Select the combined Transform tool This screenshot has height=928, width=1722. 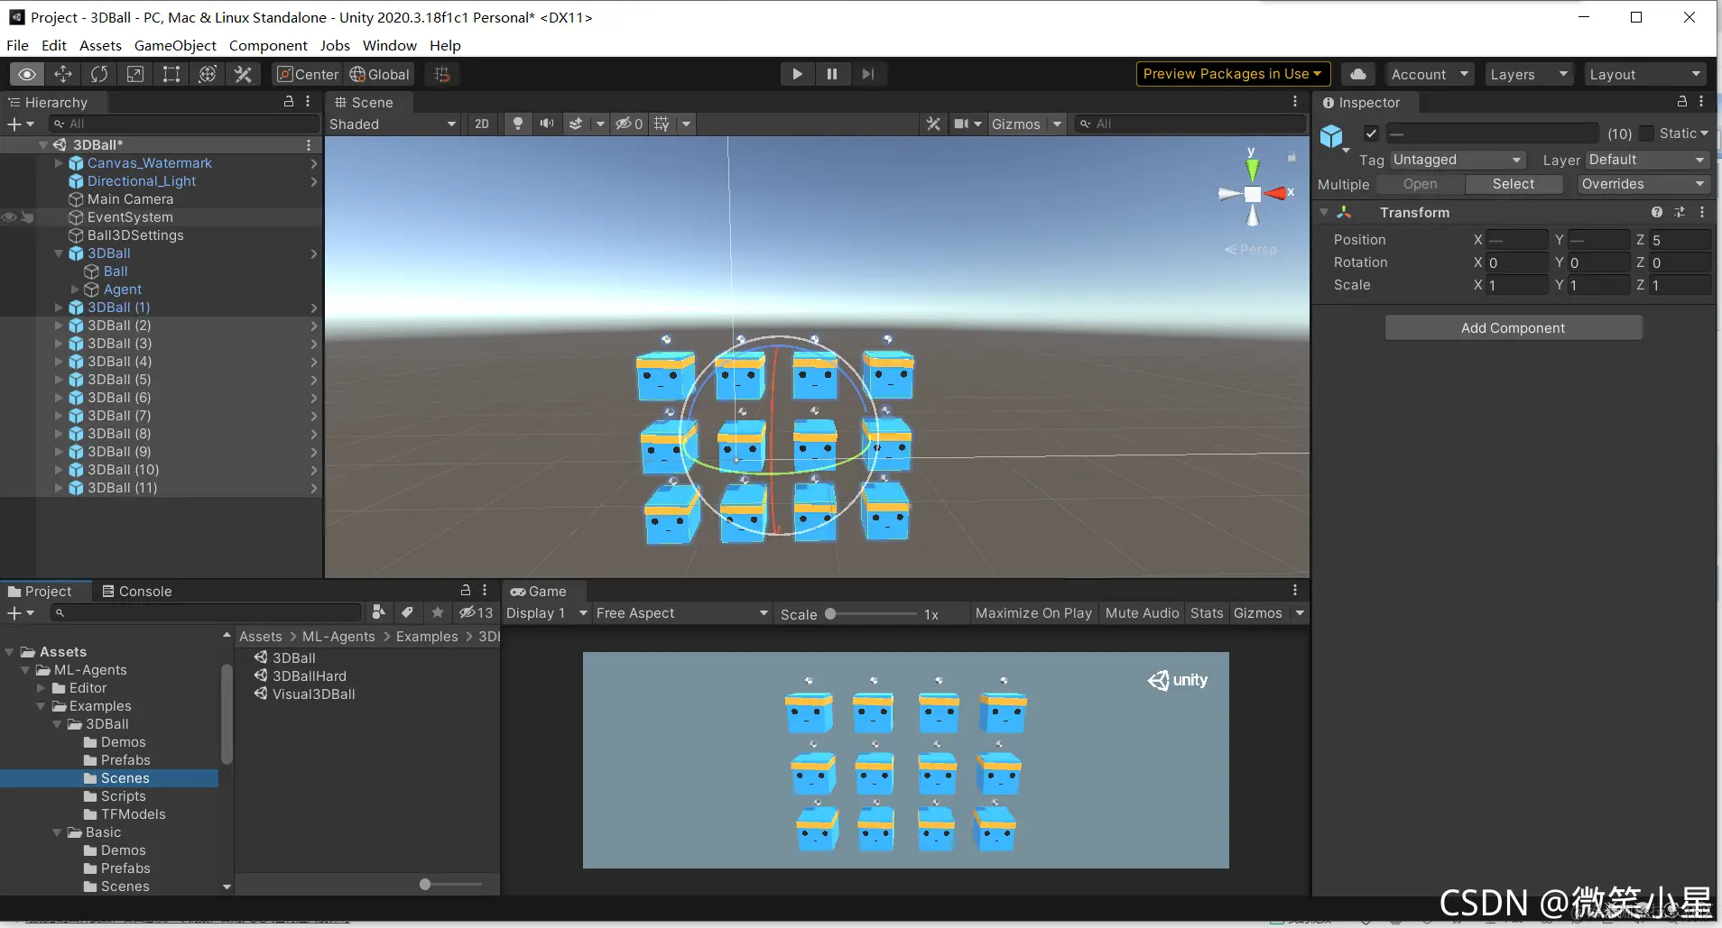coord(208,74)
